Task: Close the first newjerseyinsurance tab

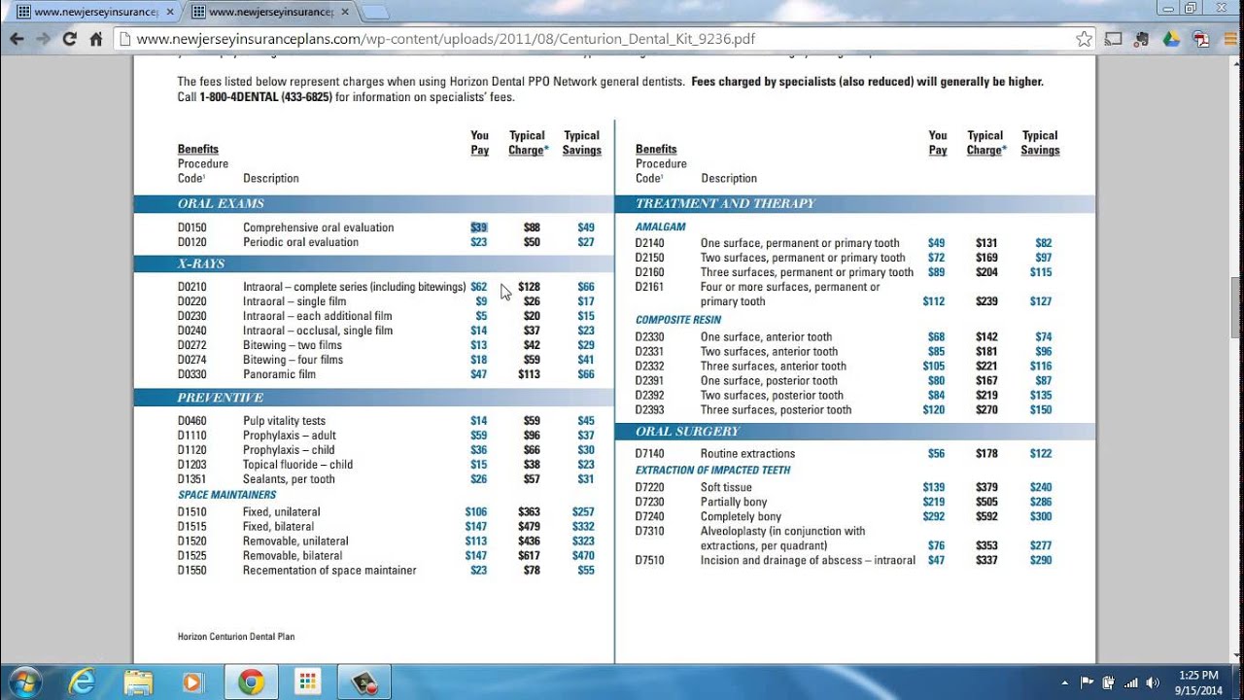Action: [170, 12]
